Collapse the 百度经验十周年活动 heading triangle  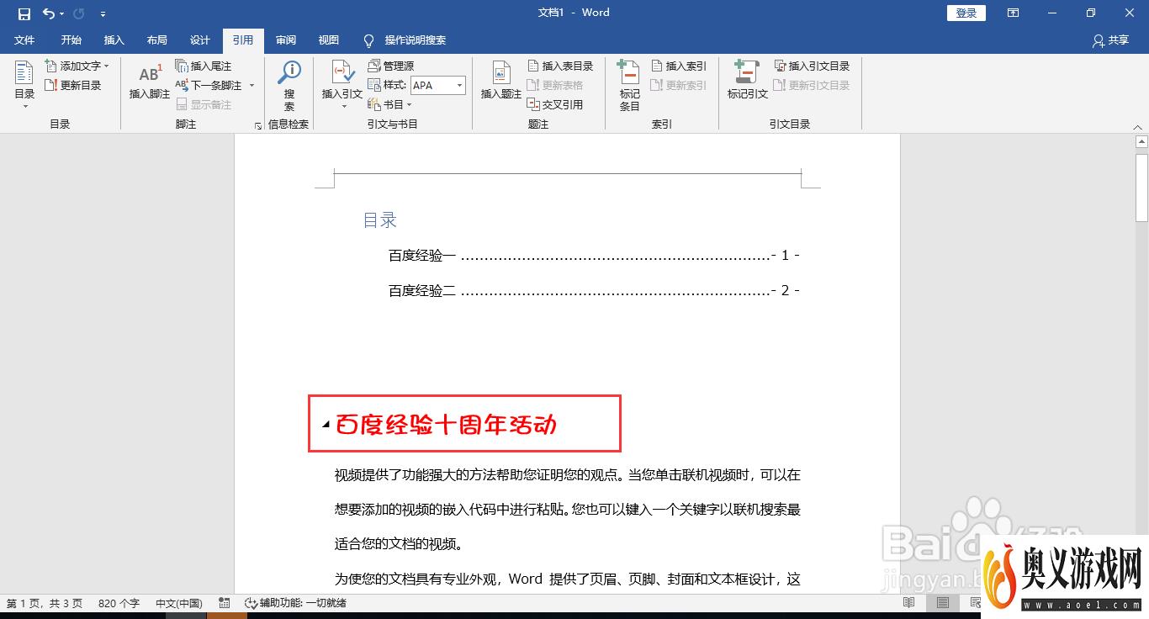[x=326, y=426]
